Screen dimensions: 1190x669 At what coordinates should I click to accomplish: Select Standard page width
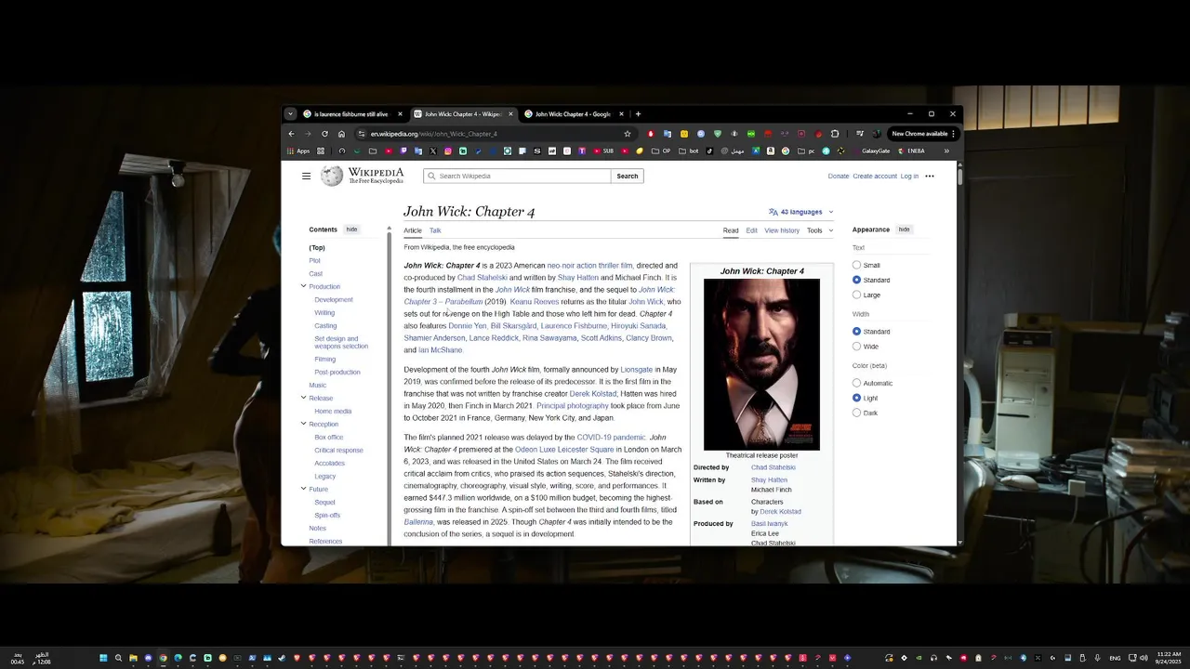pos(857,332)
